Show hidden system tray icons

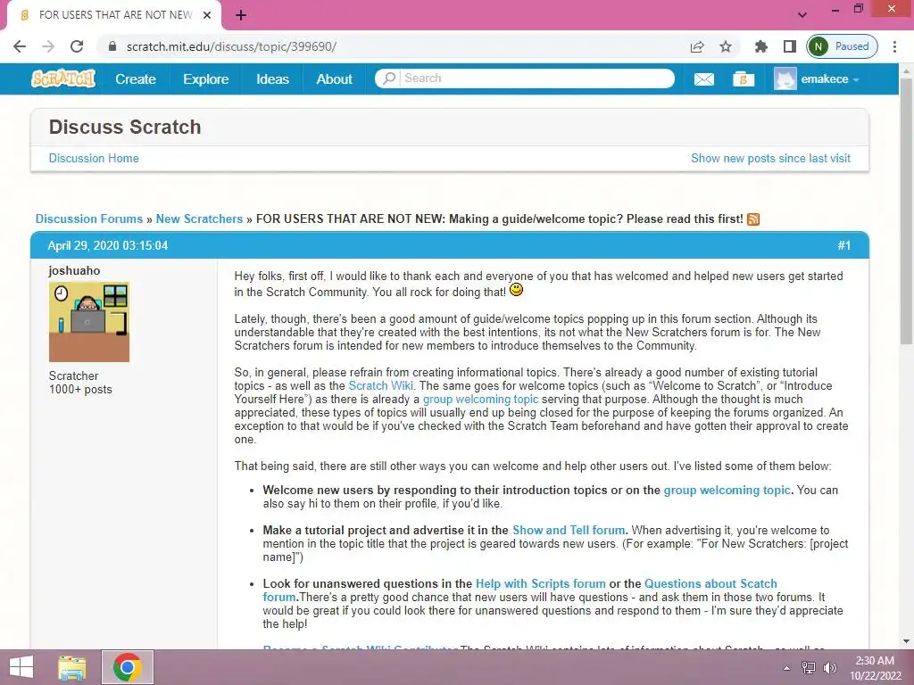pyautogui.click(x=786, y=668)
